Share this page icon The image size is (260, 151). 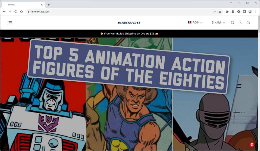click(x=214, y=12)
